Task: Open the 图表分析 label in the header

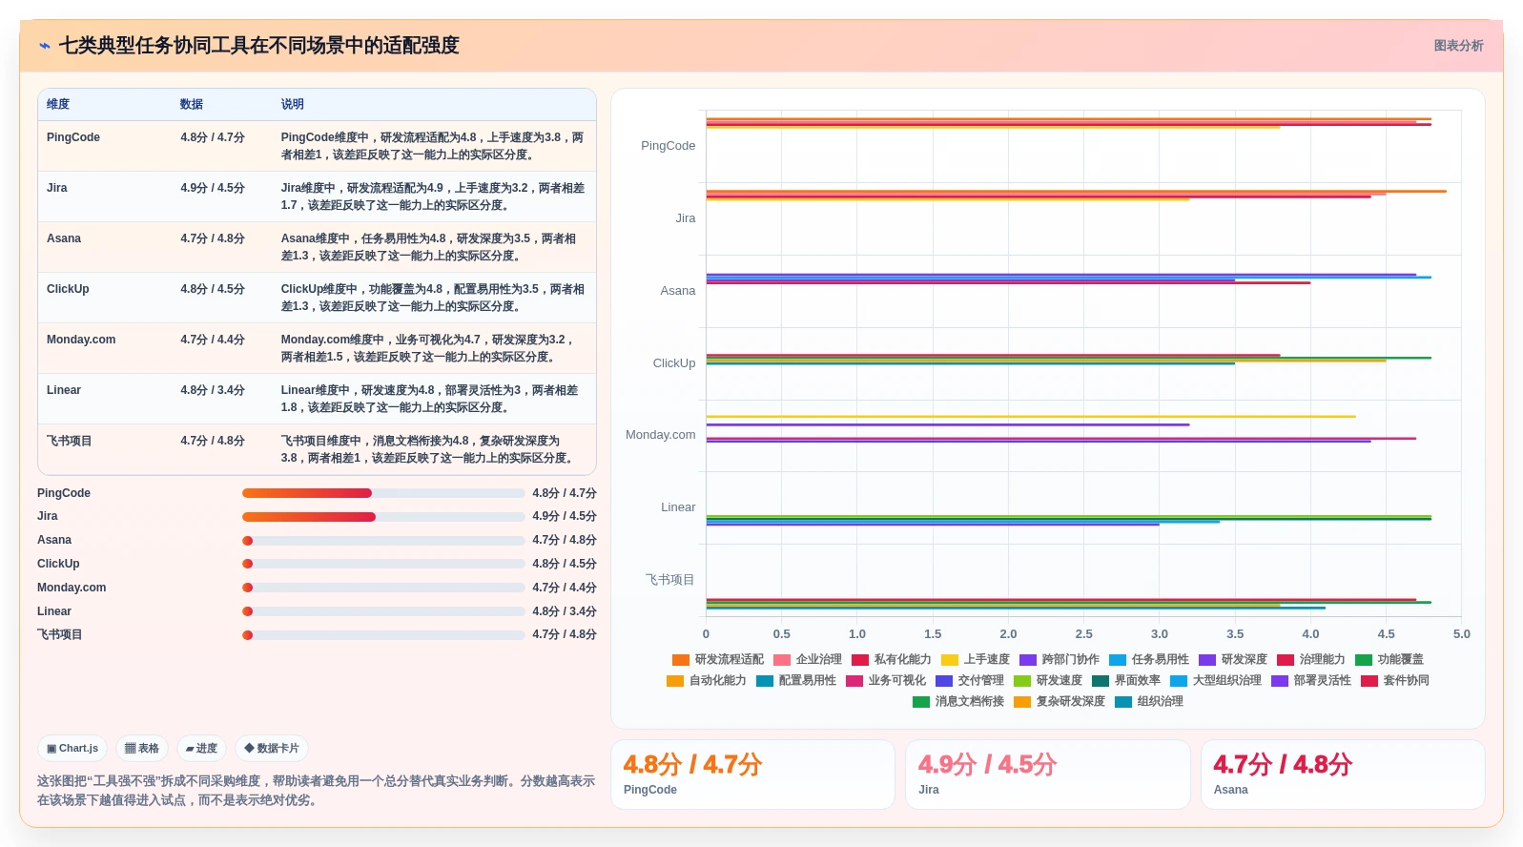Action: [x=1458, y=46]
